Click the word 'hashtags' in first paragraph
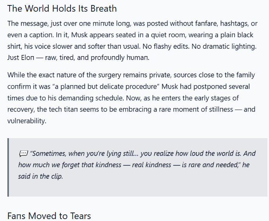 tap(234, 24)
